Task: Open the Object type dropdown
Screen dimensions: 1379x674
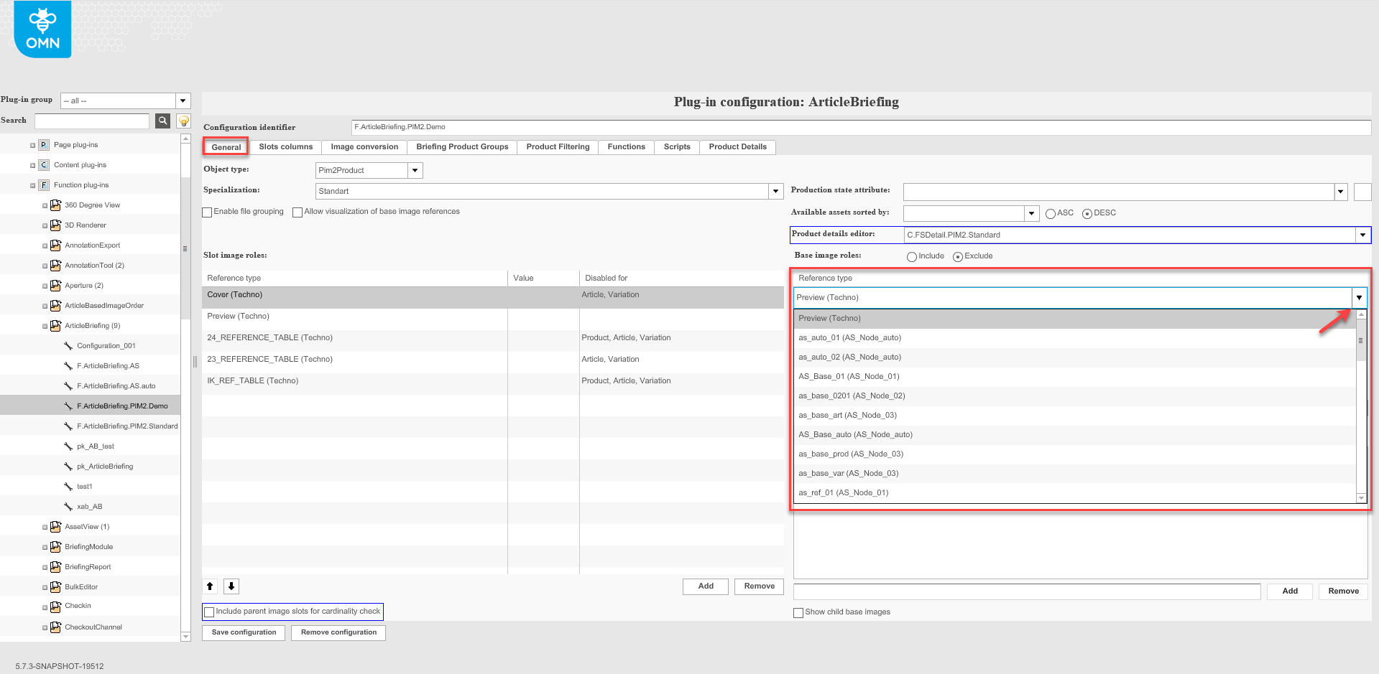Action: (x=415, y=170)
